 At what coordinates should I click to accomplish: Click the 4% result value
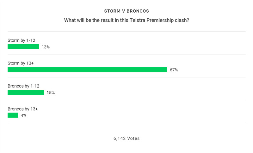click(x=23, y=115)
